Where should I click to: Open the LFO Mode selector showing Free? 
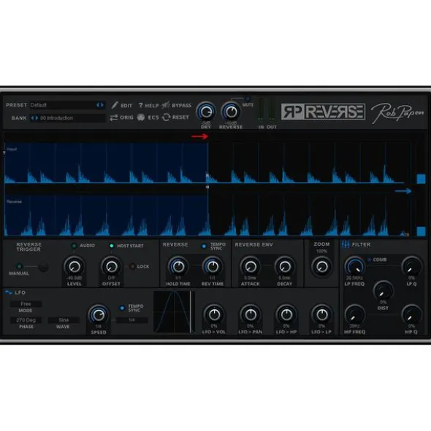pos(26,304)
